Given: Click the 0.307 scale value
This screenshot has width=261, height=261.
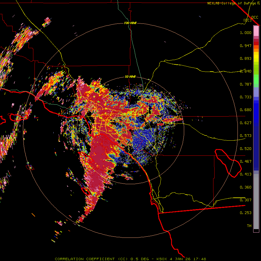Looking at the screenshot, I should [246, 200].
